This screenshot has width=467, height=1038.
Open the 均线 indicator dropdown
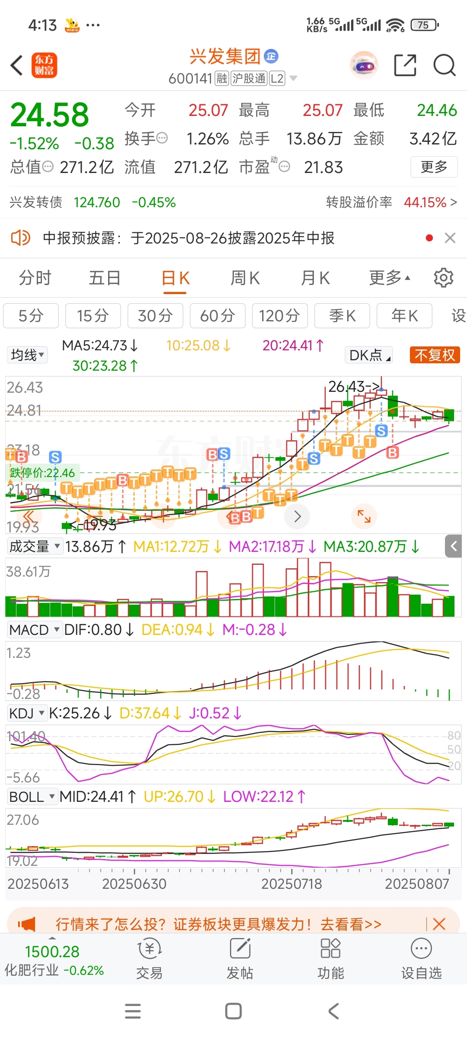[27, 355]
